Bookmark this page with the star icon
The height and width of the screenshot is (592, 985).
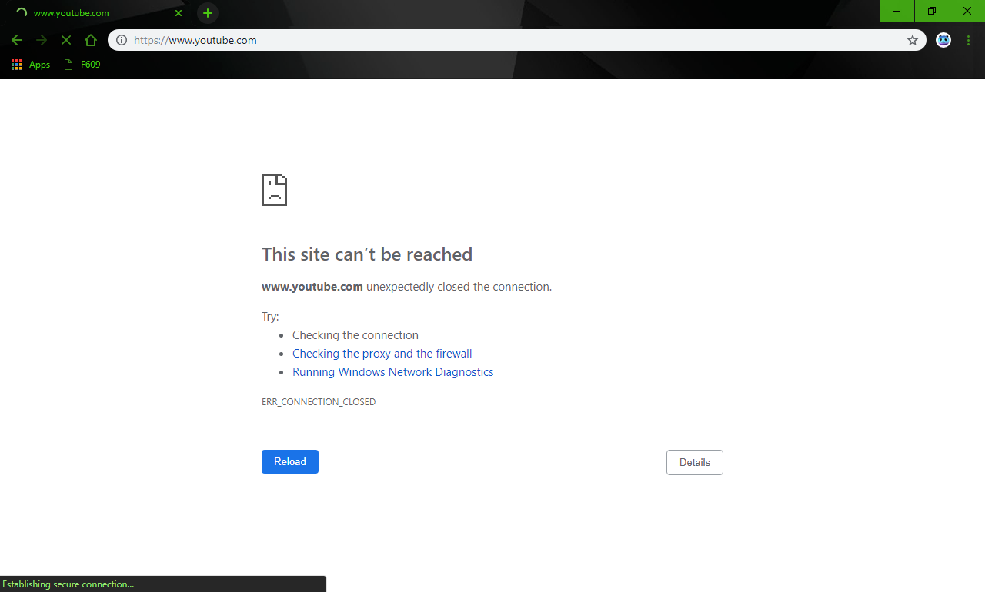click(x=913, y=40)
